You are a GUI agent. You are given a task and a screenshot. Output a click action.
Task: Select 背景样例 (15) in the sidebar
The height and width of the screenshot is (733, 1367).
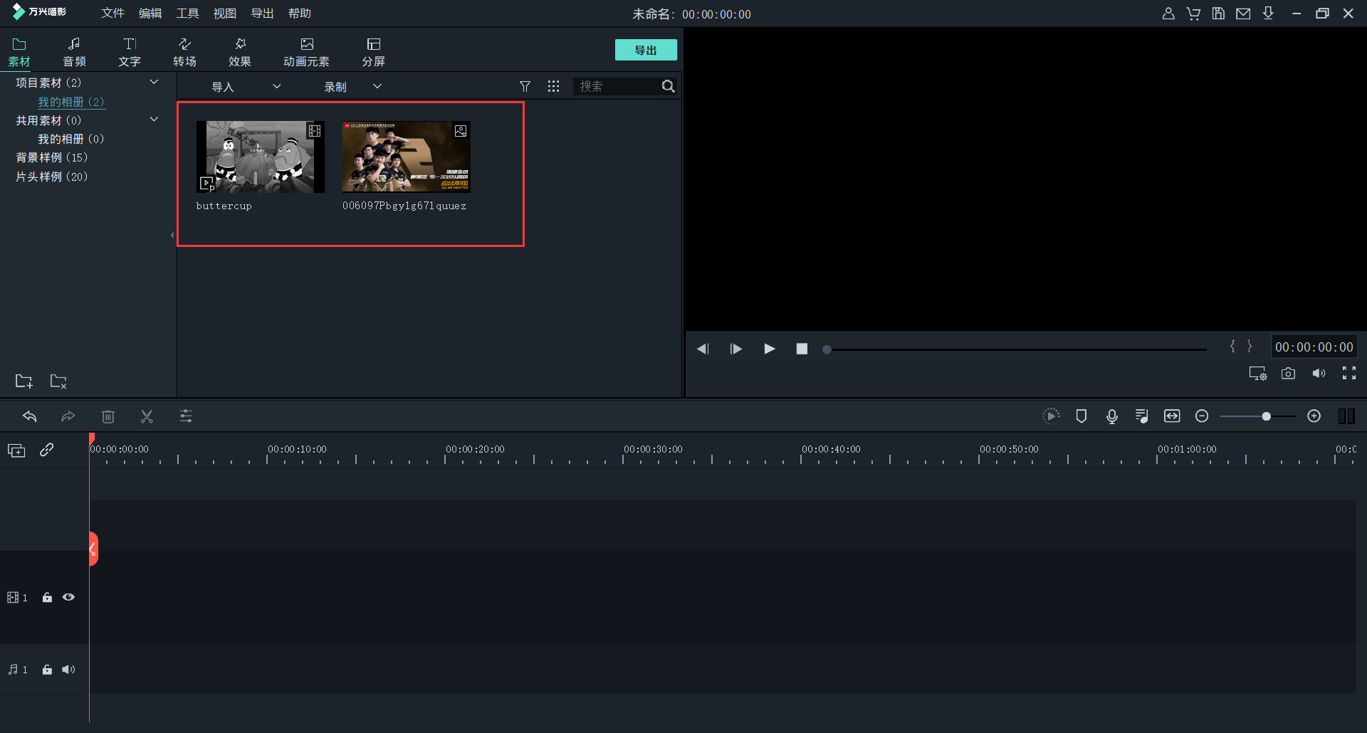pyautogui.click(x=51, y=158)
